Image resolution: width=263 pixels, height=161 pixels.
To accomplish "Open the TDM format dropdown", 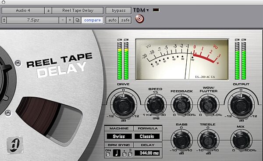I will click(x=141, y=10).
